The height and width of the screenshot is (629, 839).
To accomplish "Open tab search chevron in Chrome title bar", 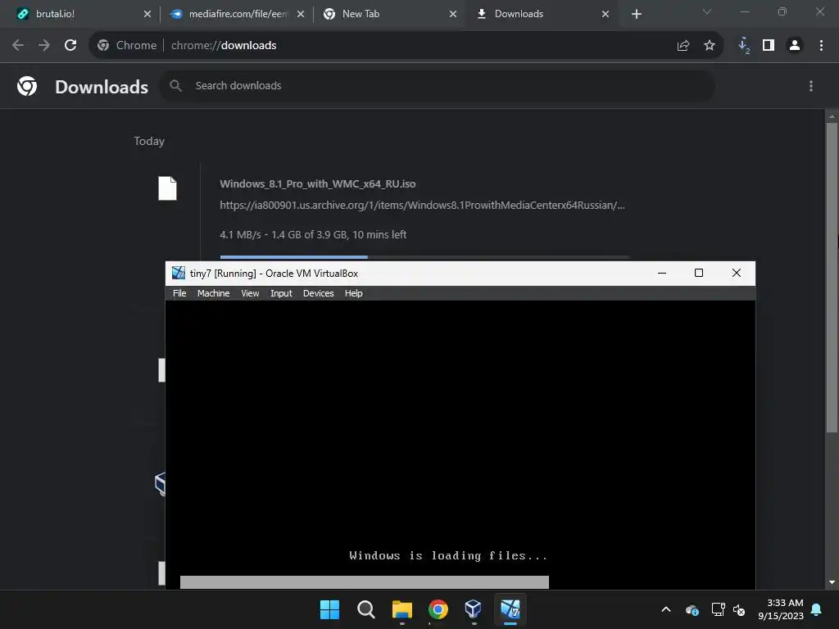I will (707, 11).
